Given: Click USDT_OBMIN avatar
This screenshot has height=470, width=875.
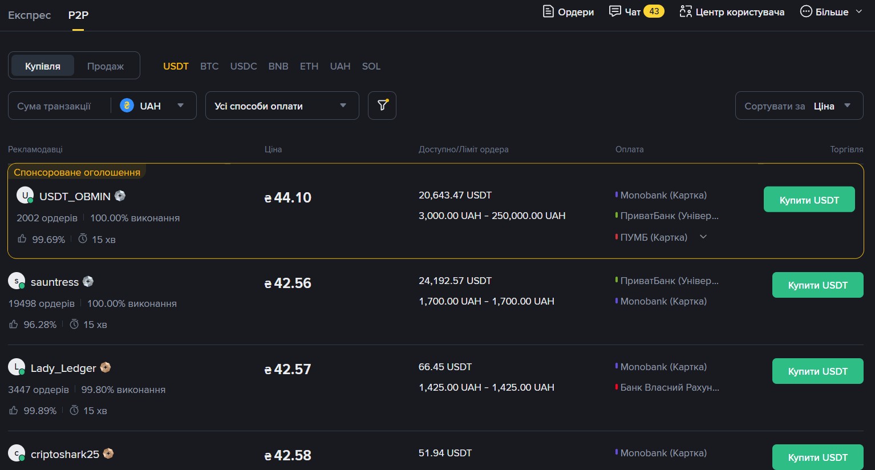Looking at the screenshot, I should (25, 196).
